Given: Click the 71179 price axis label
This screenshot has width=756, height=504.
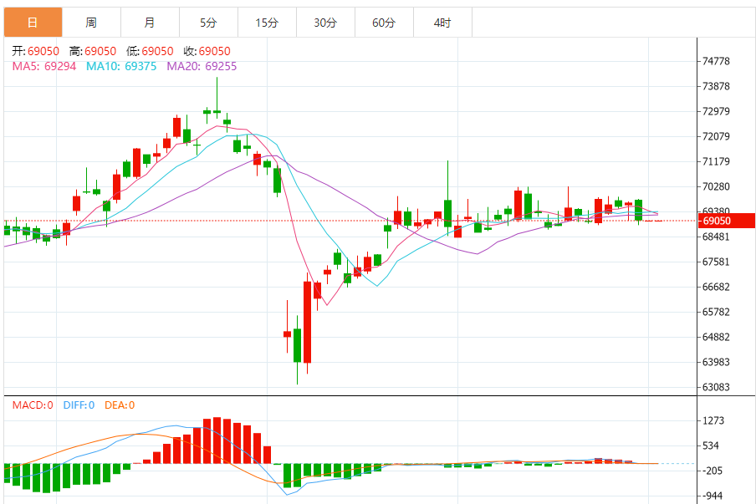Looking at the screenshot, I should (716, 161).
